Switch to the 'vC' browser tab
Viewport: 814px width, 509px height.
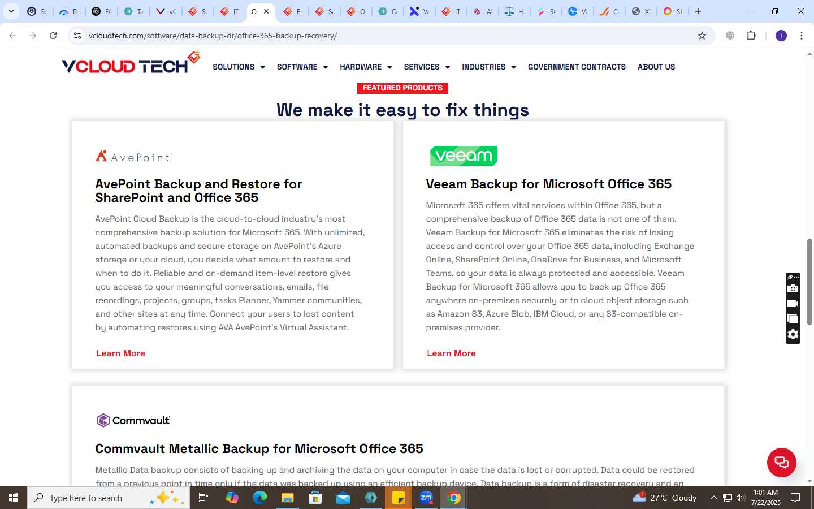(x=166, y=11)
